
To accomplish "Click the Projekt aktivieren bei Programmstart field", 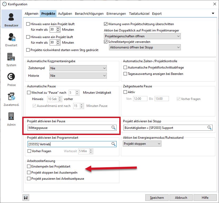I will 69,144.
